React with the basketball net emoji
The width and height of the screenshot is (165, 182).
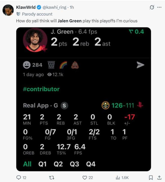pos(51,65)
